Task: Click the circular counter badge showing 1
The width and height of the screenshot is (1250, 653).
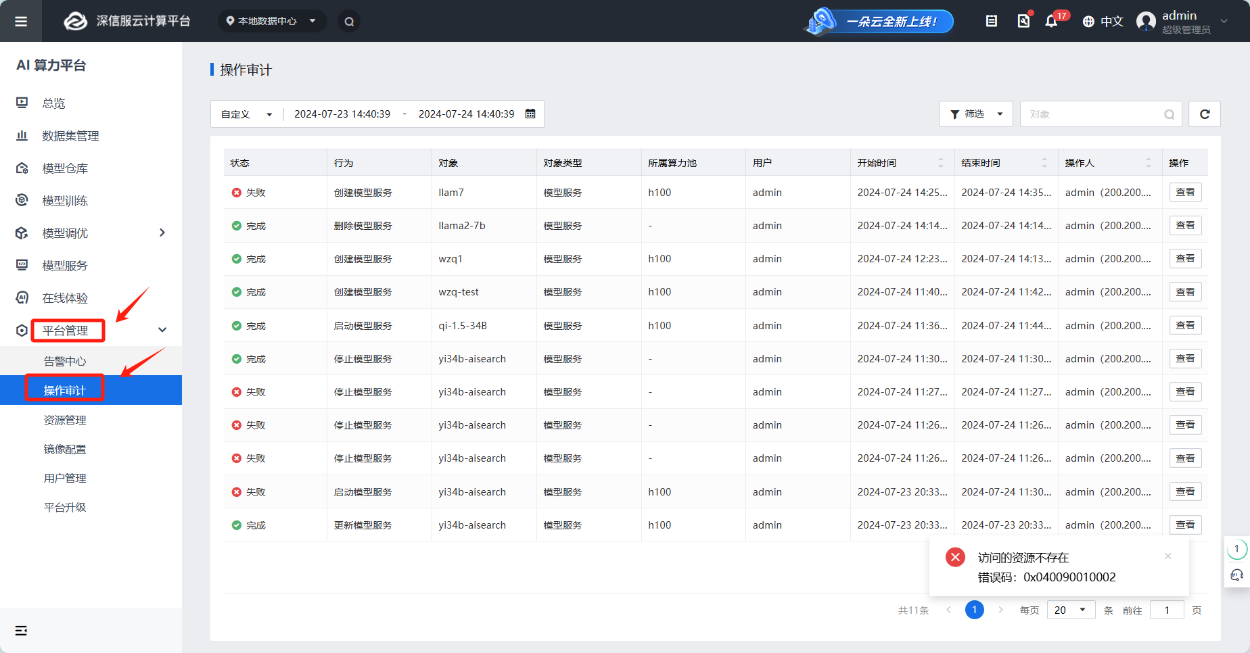Action: click(x=1237, y=549)
